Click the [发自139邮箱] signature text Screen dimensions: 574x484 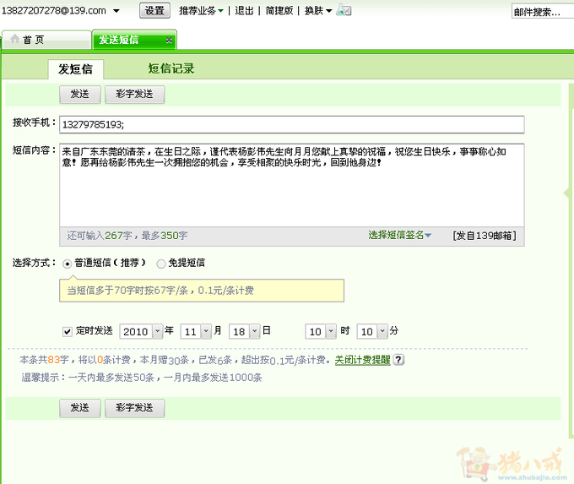tap(485, 236)
